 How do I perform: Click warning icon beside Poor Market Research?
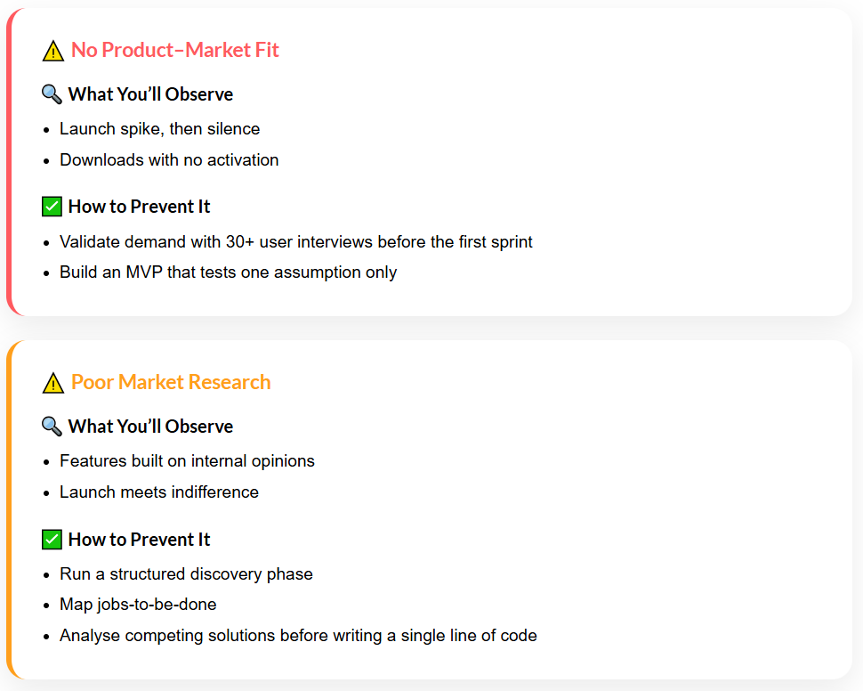point(52,383)
